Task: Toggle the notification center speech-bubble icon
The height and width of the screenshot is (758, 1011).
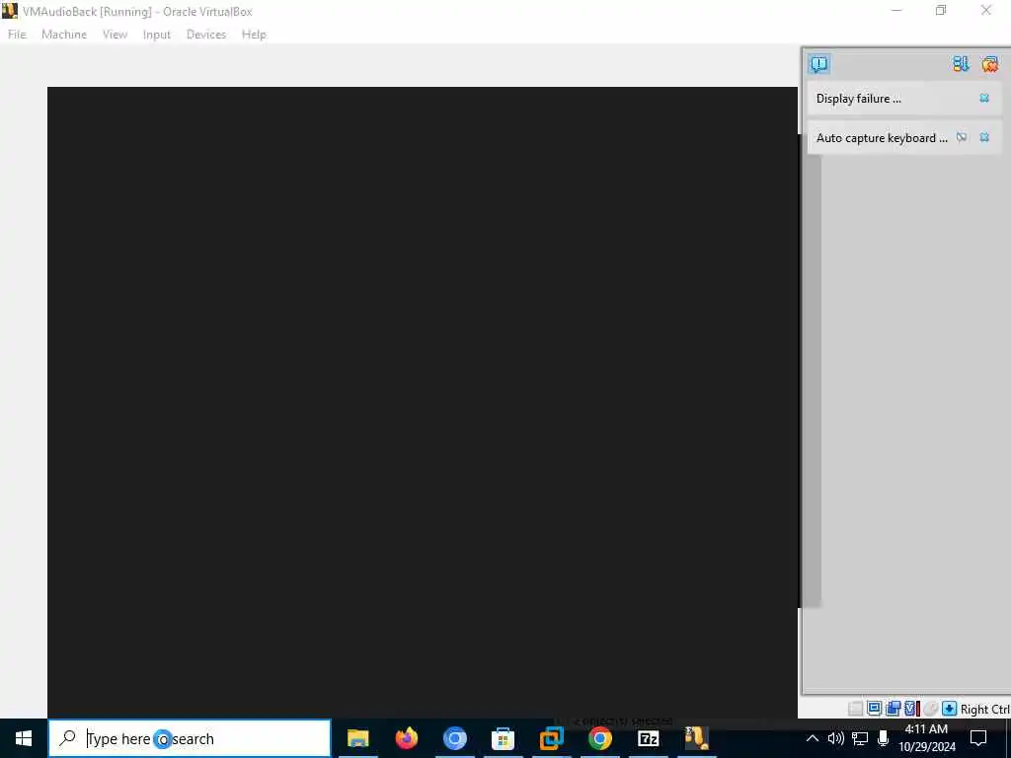Action: tap(818, 64)
